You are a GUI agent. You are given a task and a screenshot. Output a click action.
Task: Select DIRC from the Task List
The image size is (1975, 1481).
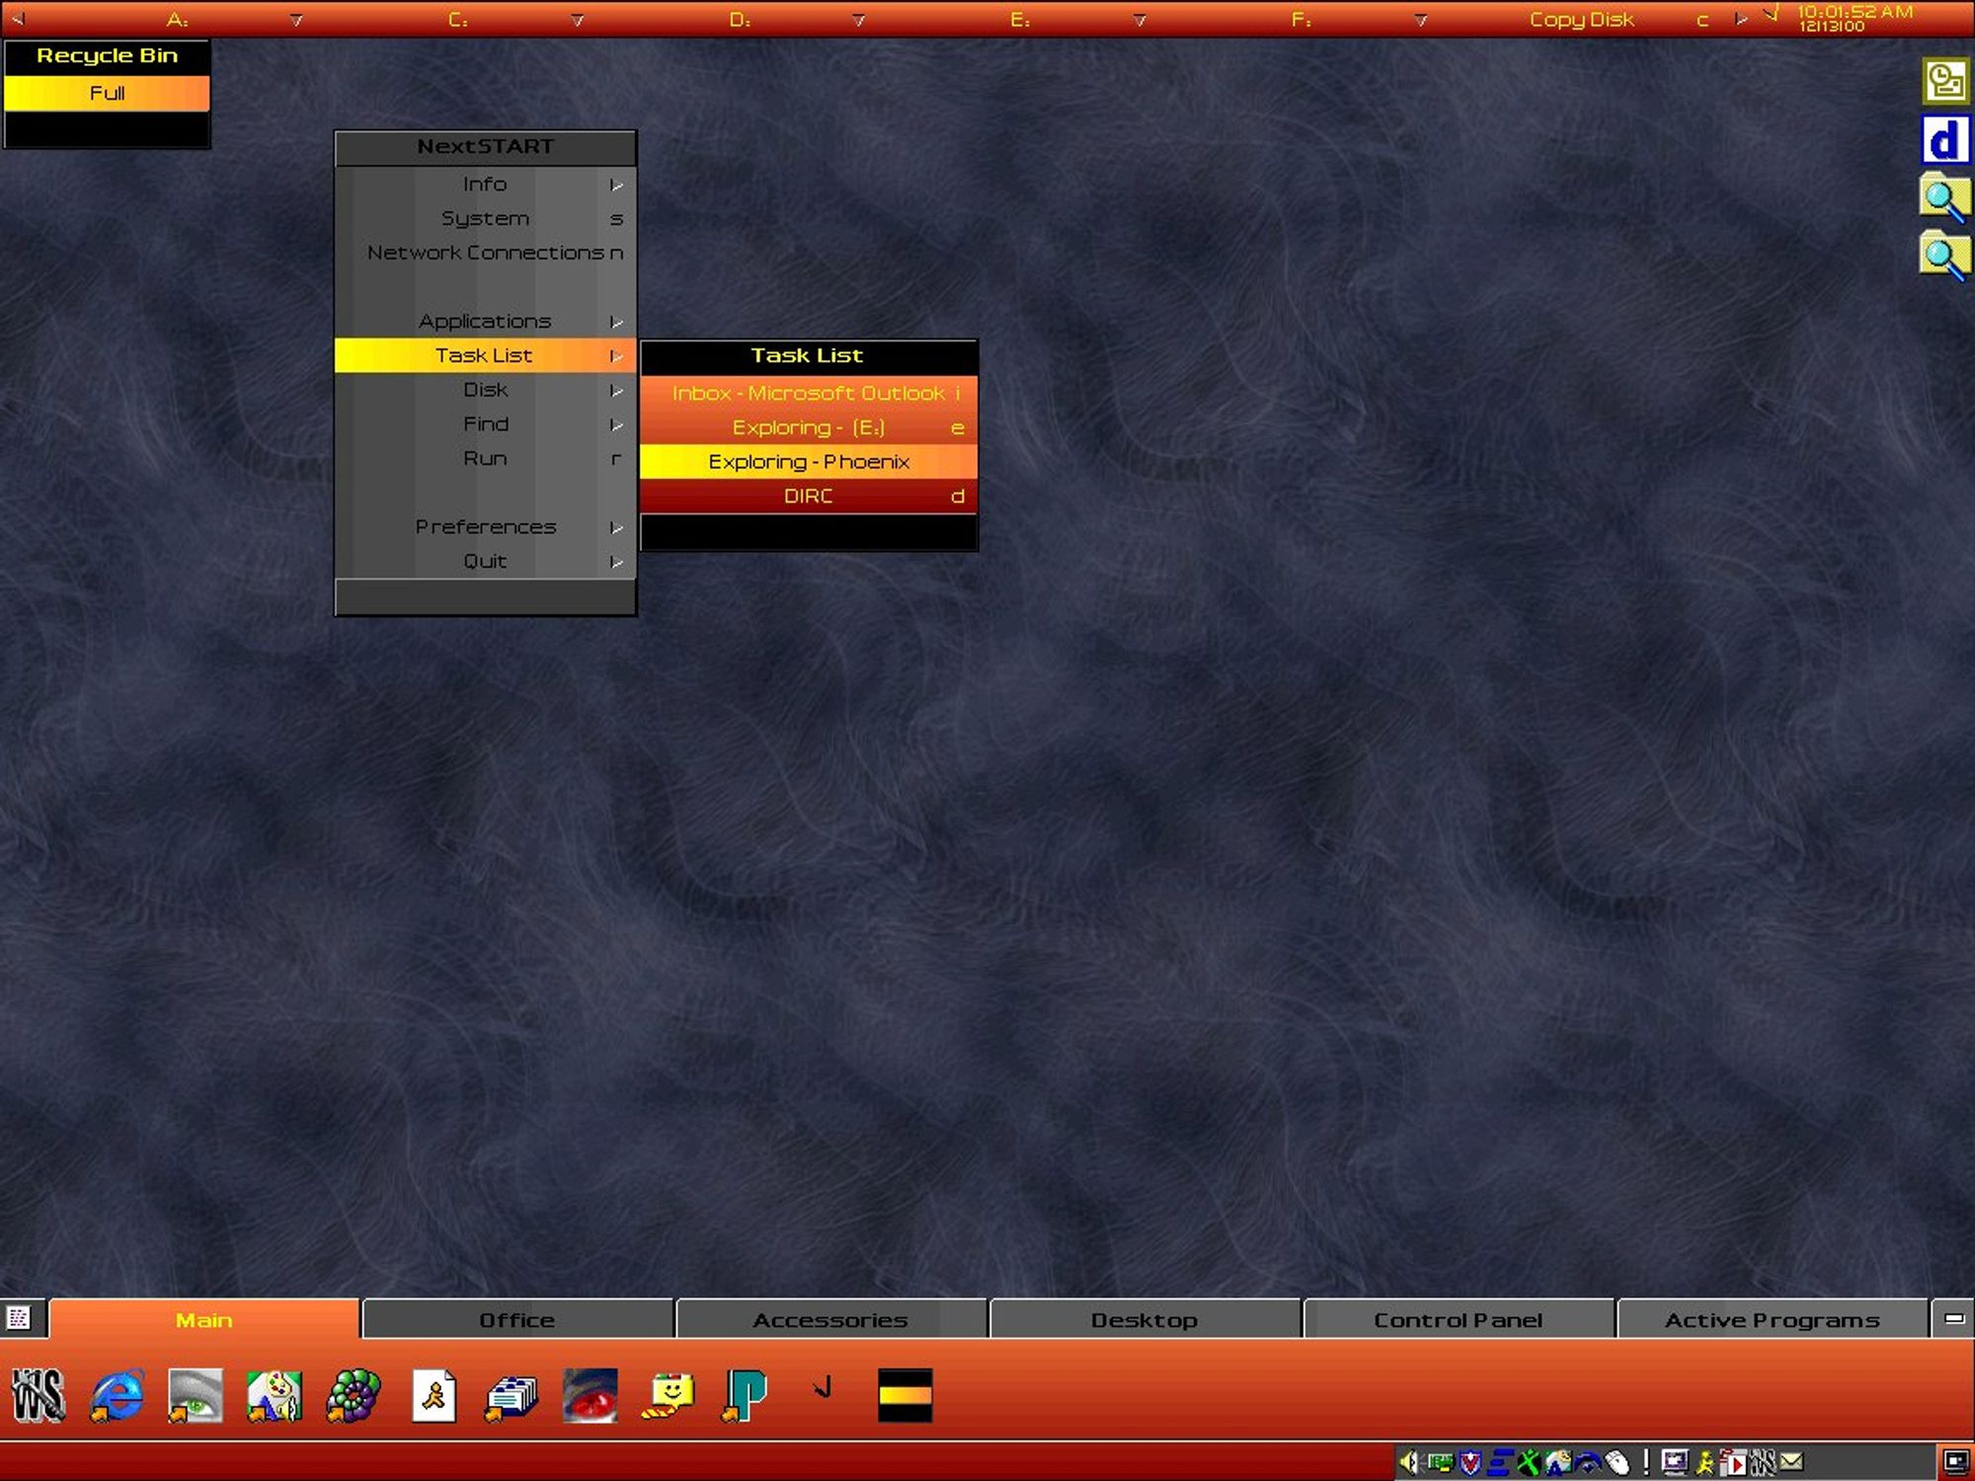click(x=807, y=495)
